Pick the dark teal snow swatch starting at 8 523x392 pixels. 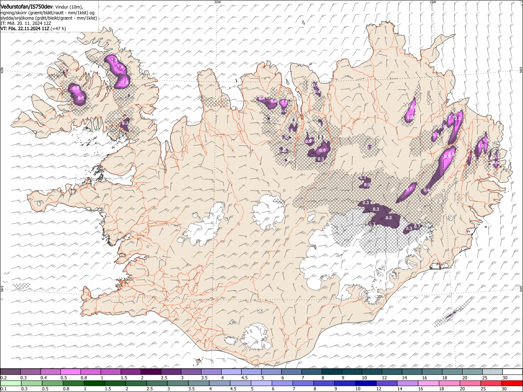(331, 372)
